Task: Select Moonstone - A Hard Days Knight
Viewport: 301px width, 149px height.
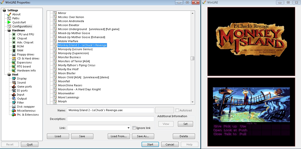Action: pos(79,89)
